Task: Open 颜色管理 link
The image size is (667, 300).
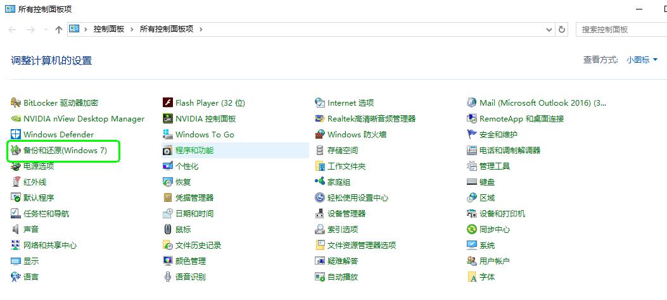Action: pos(191,261)
